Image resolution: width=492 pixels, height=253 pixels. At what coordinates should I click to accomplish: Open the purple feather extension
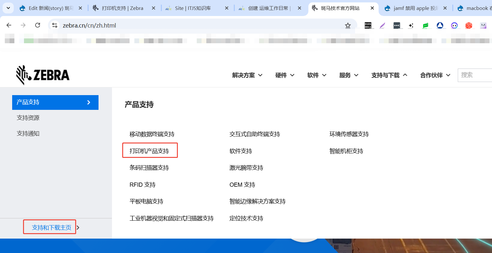click(x=382, y=25)
